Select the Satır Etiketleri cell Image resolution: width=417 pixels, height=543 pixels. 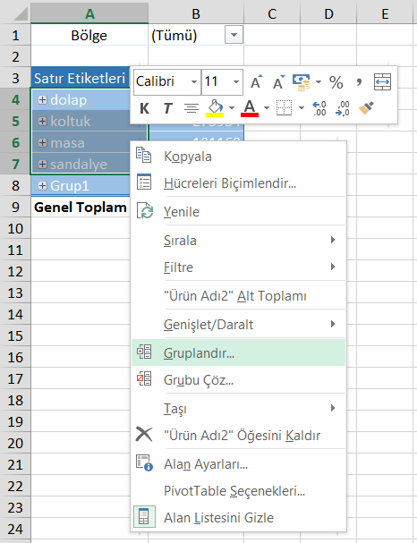point(81,78)
